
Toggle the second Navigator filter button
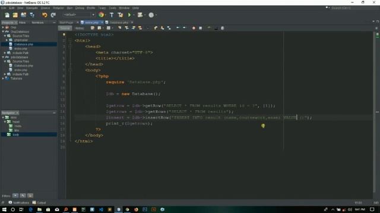coord(23,196)
